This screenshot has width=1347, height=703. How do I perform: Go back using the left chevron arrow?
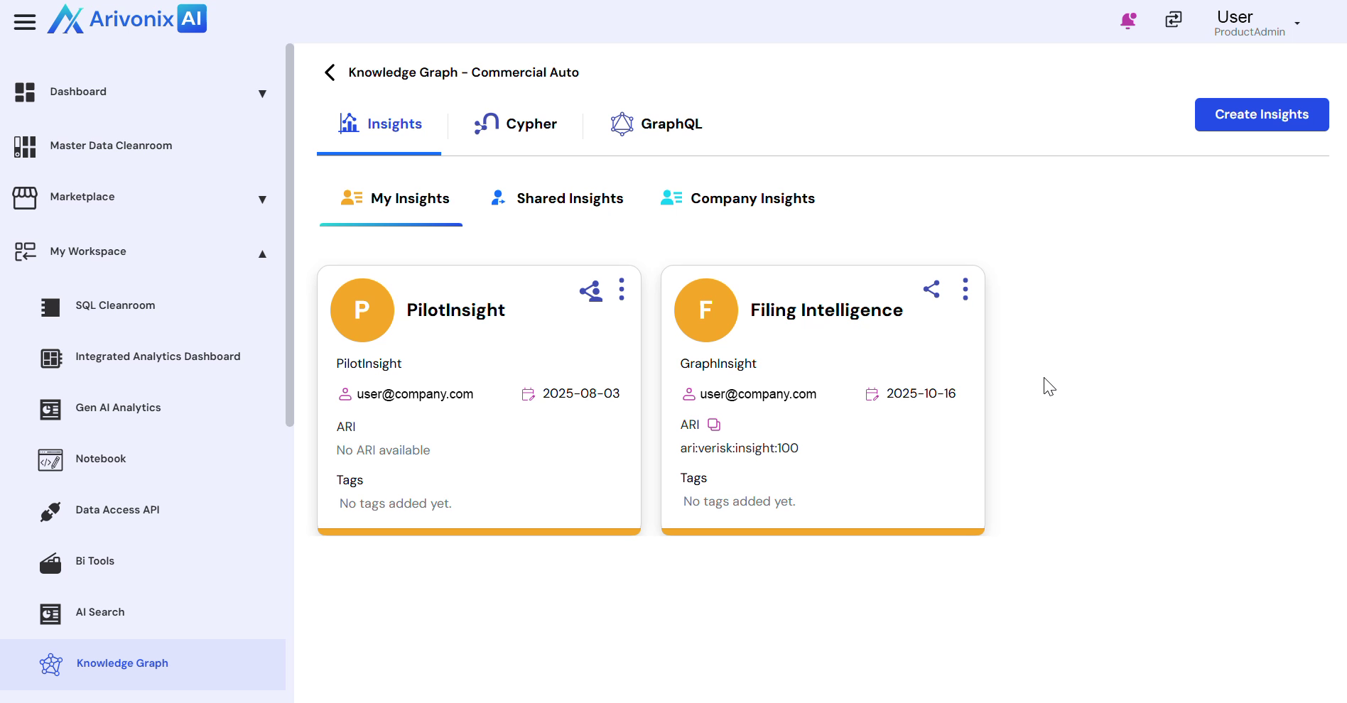tap(330, 72)
